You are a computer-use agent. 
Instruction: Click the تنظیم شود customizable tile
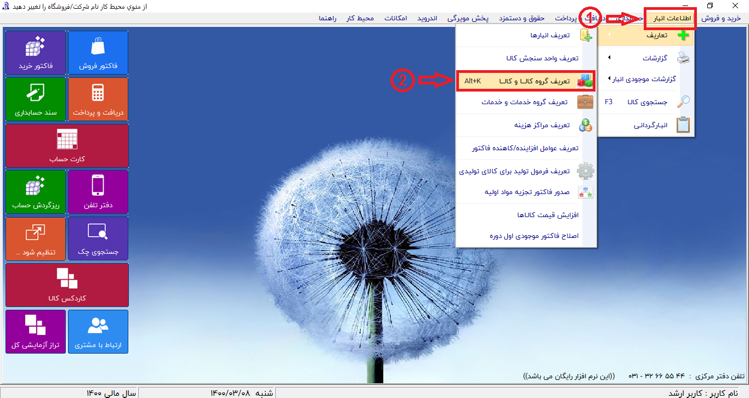(36, 238)
